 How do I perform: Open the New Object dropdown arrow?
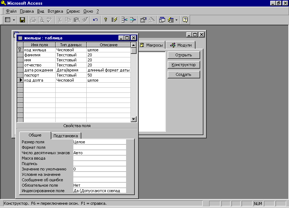tap(176, 20)
